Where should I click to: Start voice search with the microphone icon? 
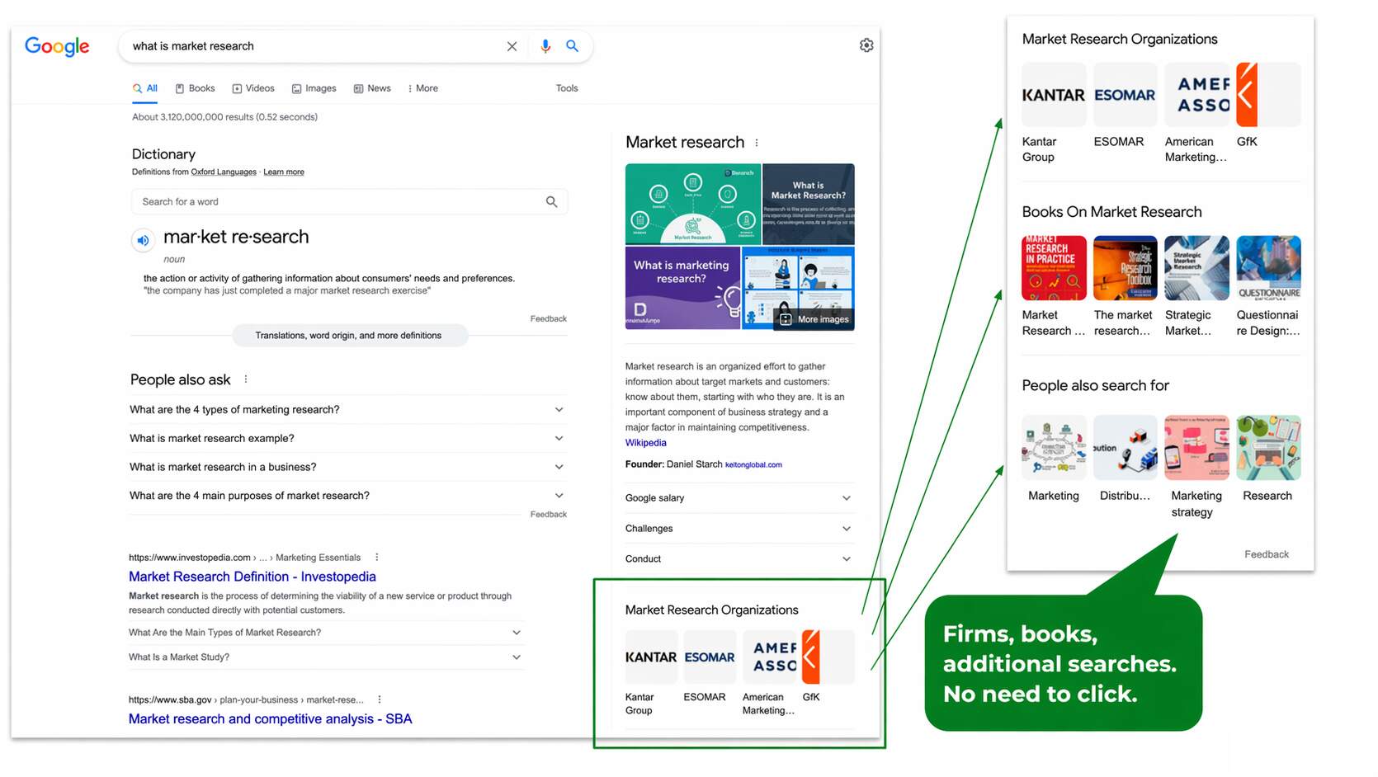[x=545, y=46]
